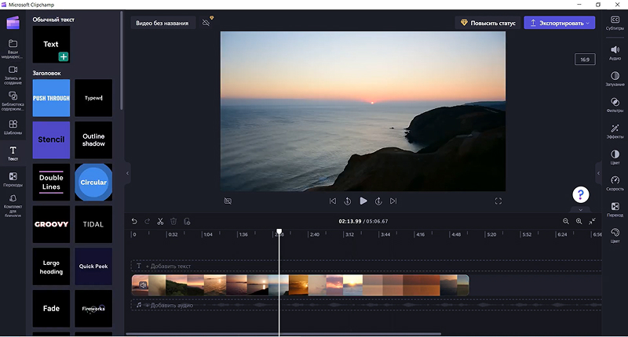Skip to the end of video

point(393,201)
